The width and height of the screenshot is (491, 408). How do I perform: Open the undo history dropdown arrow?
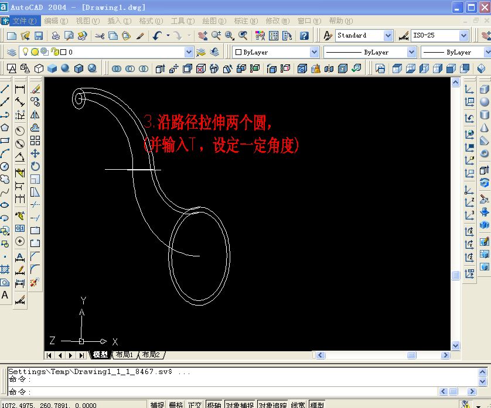click(168, 36)
